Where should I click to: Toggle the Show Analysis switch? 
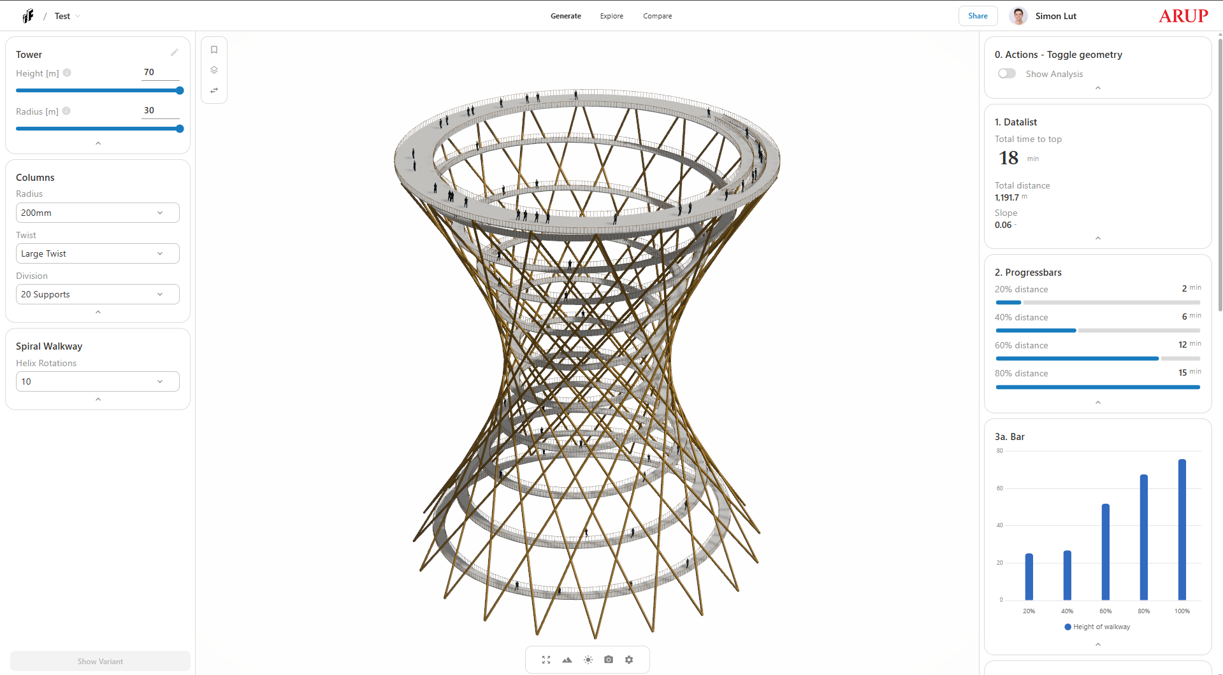click(x=1007, y=74)
